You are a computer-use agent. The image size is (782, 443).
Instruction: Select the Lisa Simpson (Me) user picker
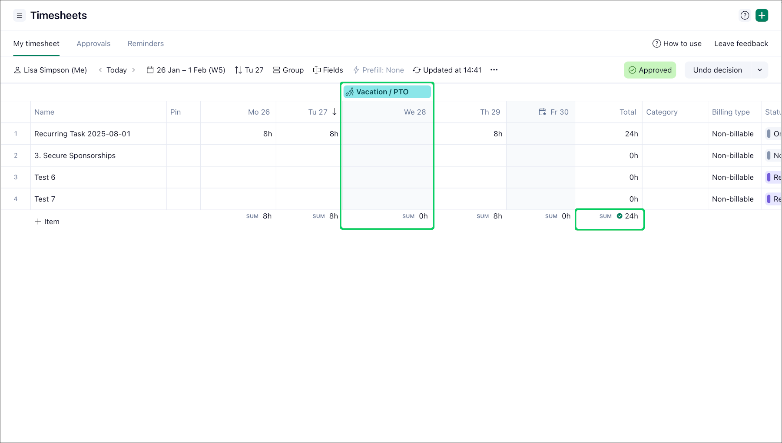50,70
